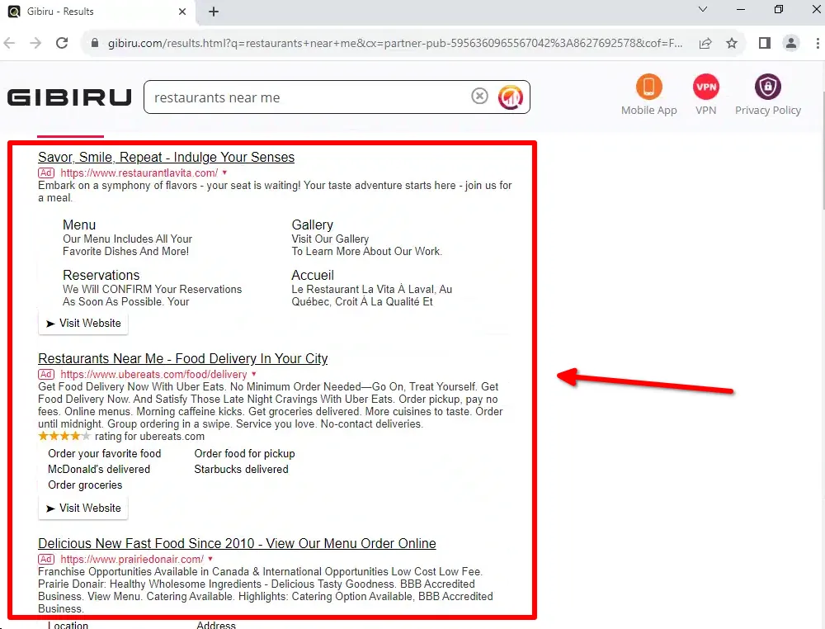Go forward in browser history

pyautogui.click(x=35, y=43)
